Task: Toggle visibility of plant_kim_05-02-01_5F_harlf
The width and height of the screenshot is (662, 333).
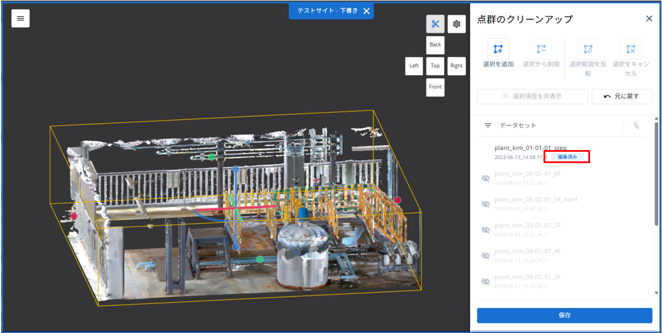Action: click(x=486, y=204)
